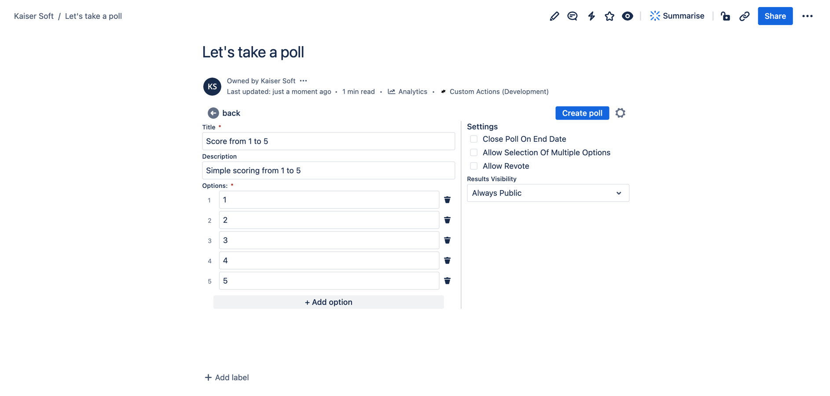The height and width of the screenshot is (396, 830).
Task: Click the lightning bolt automation icon
Action: coord(591,16)
